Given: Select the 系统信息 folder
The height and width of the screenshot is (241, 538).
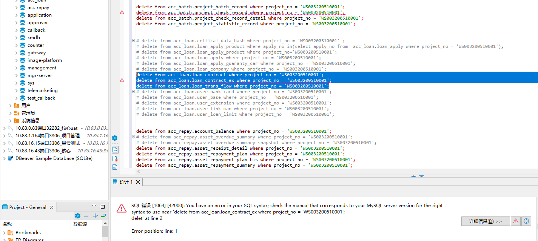Looking at the screenshot, I should 31,121.
